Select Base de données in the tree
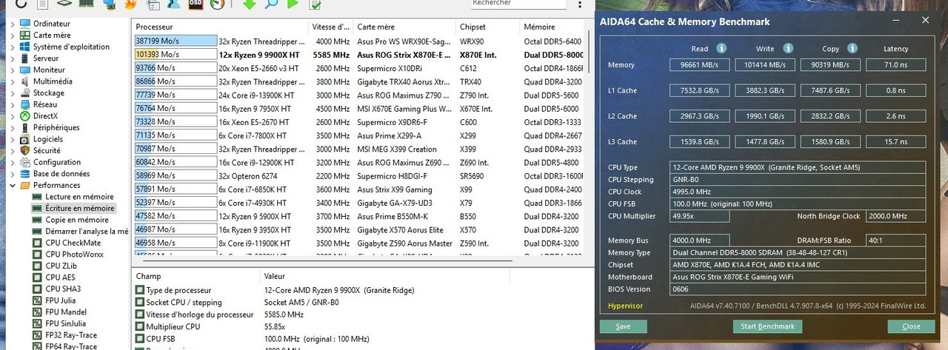This screenshot has width=948, height=350. pos(61,174)
